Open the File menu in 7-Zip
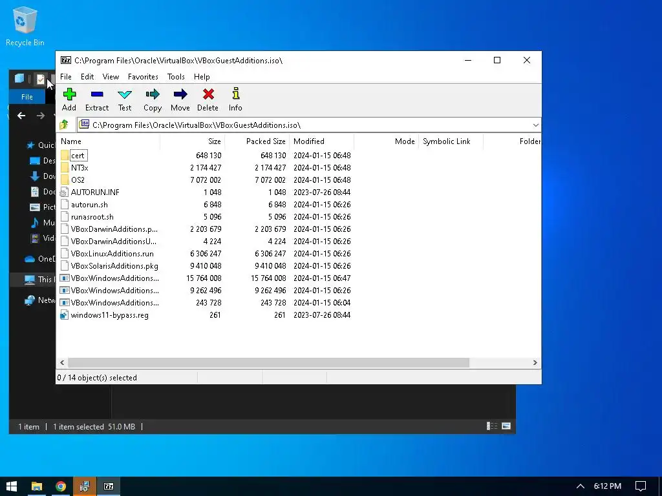Screen dimensions: 662x496 66,77
